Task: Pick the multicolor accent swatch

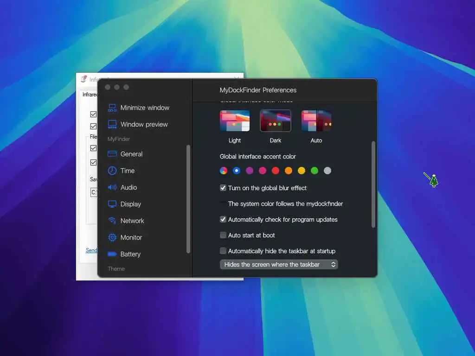Action: click(223, 171)
